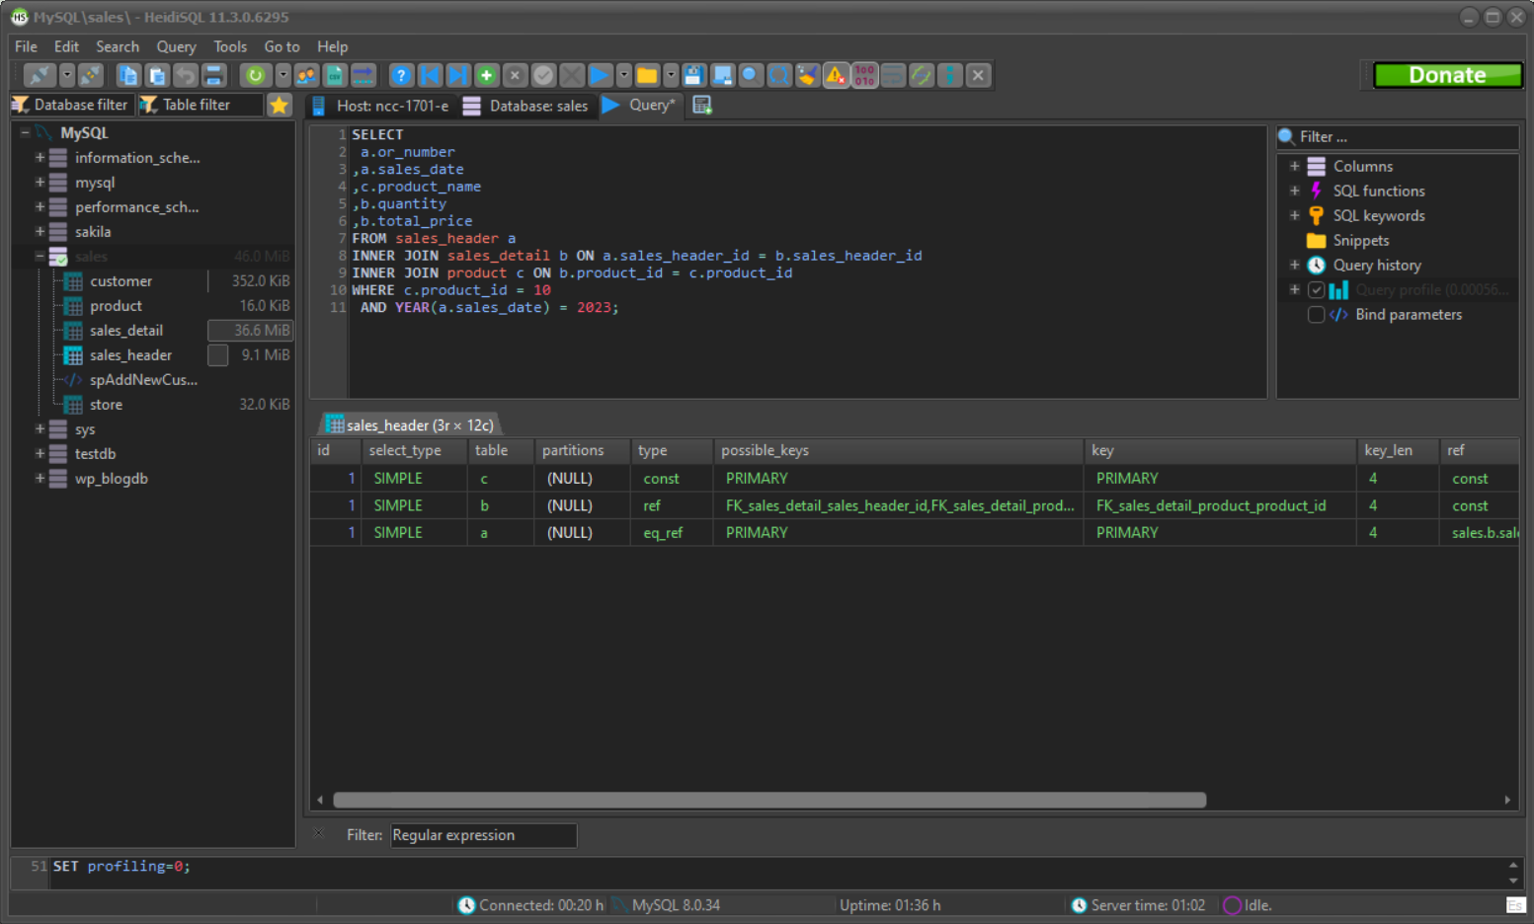Screen dimensions: 1534x924
Task: Expand the Query history node
Action: tap(1294, 265)
